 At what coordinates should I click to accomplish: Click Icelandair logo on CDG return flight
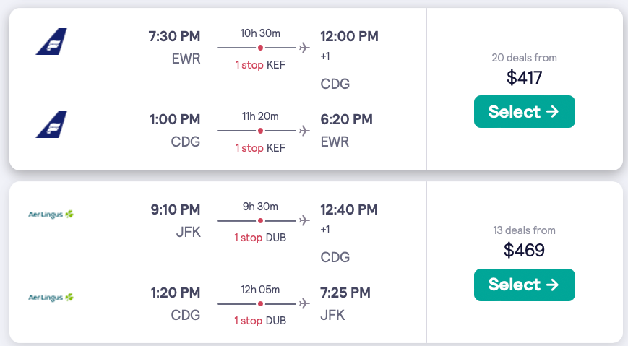pyautogui.click(x=51, y=124)
